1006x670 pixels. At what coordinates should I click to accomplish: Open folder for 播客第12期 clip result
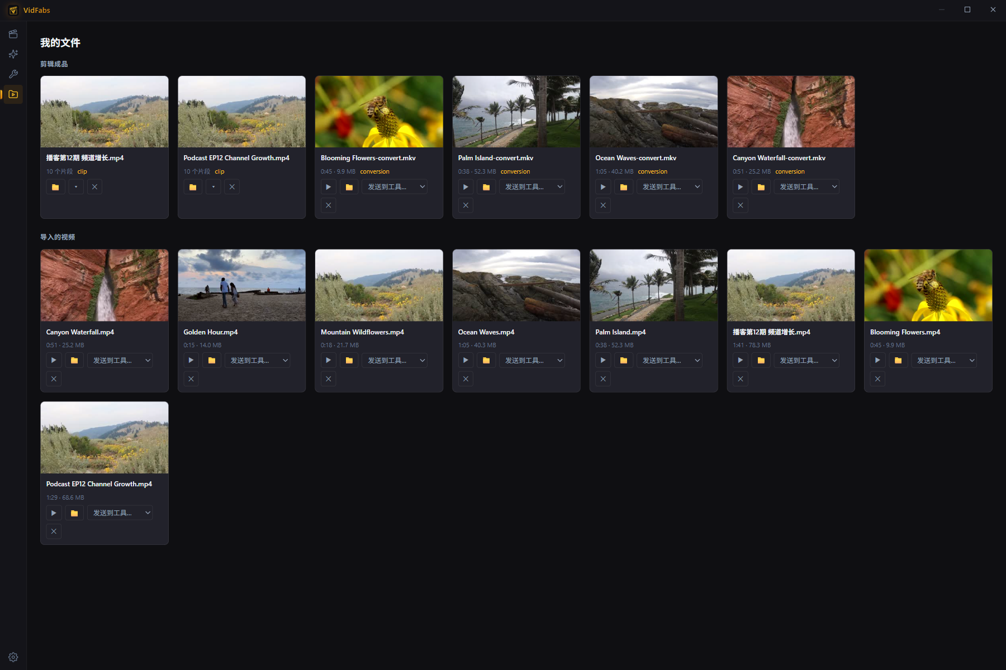click(55, 187)
